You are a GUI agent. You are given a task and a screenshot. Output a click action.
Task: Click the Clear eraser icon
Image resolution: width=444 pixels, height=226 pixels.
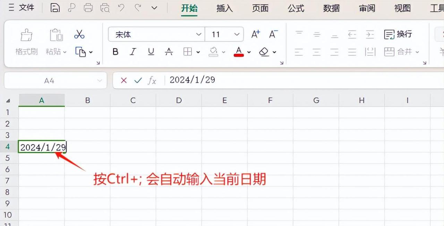coord(264,52)
